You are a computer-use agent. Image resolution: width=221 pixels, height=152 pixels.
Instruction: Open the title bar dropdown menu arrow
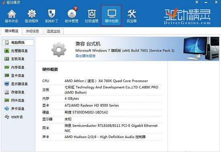[197, 2]
